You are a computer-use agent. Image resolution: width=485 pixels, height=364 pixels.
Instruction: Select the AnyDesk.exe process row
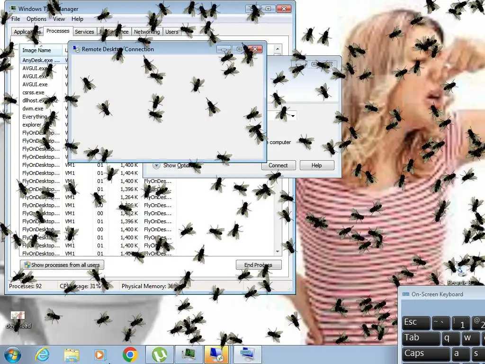[44, 60]
